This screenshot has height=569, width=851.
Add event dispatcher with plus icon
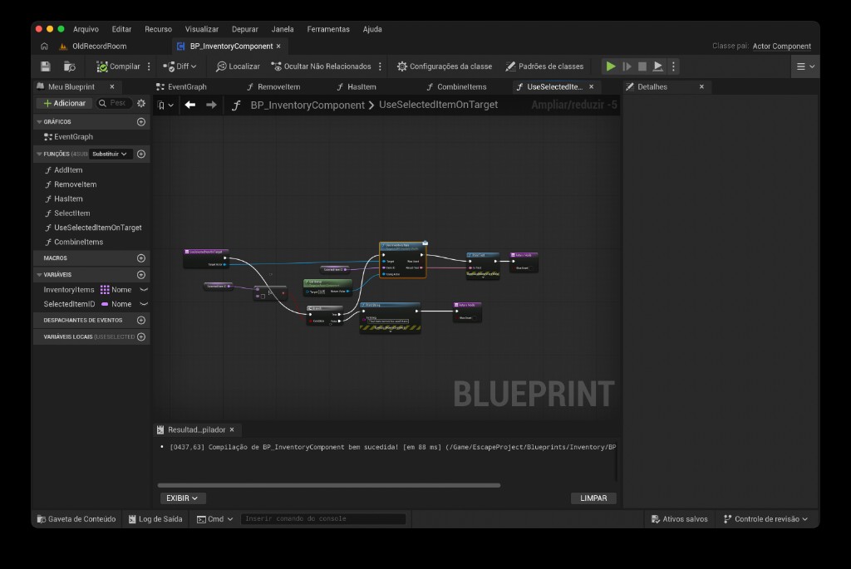[141, 321]
